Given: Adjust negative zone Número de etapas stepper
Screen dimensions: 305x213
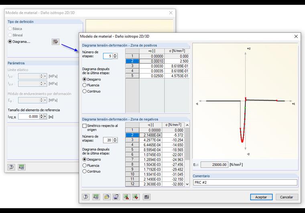Looking at the screenshot, I should point(115,140).
